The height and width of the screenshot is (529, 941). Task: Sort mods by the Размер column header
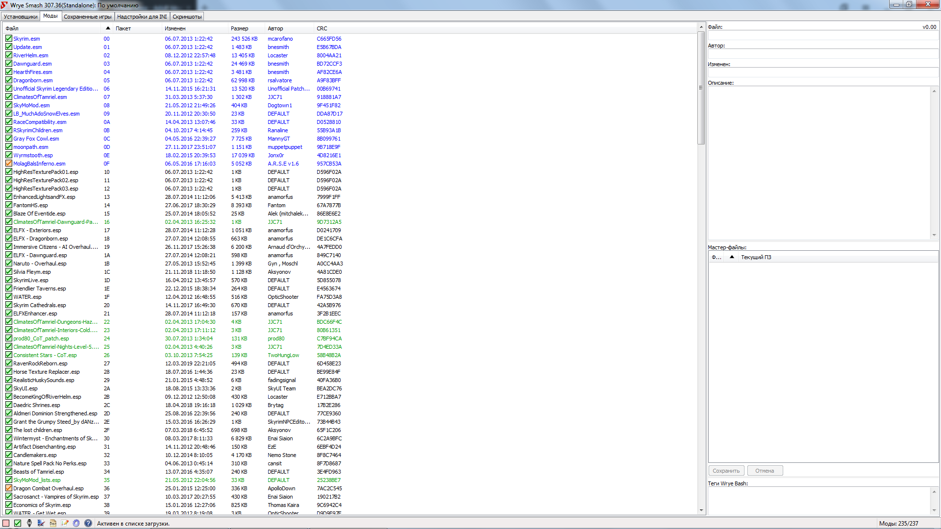click(x=240, y=28)
